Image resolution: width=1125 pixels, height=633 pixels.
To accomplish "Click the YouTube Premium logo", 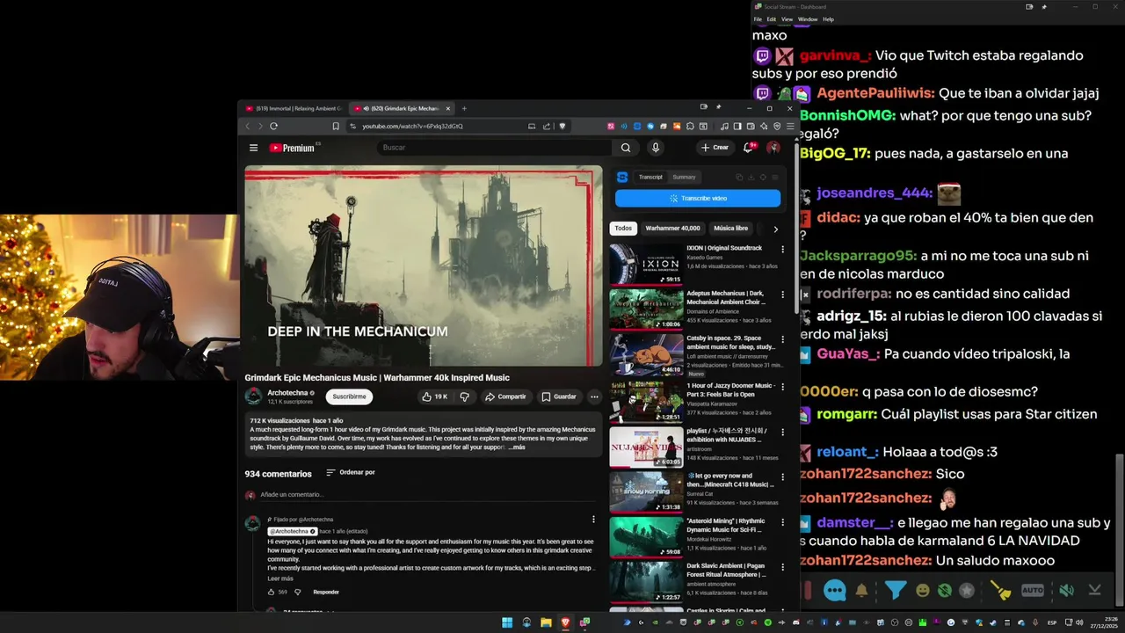I will coord(292,148).
